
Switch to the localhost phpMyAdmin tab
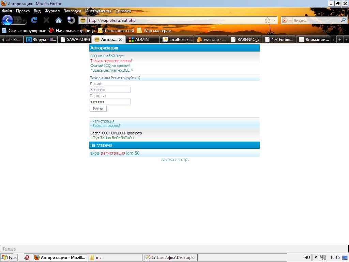[177, 40]
